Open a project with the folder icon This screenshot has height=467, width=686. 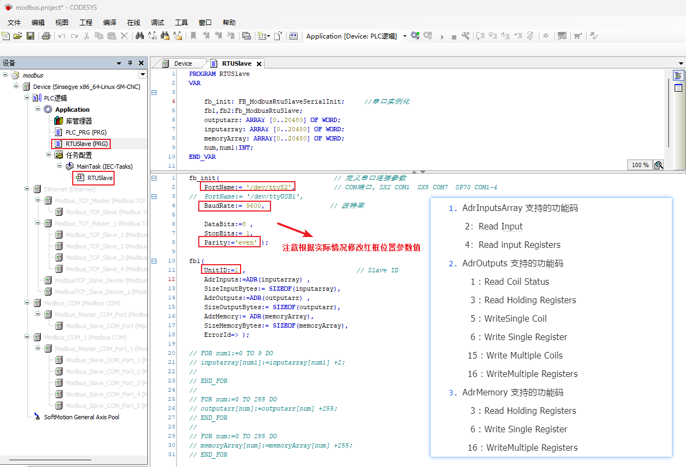pos(18,36)
